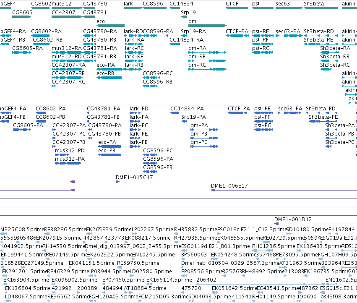Click protein CG8605-PA
The image size is (357, 303).
click(22, 130)
